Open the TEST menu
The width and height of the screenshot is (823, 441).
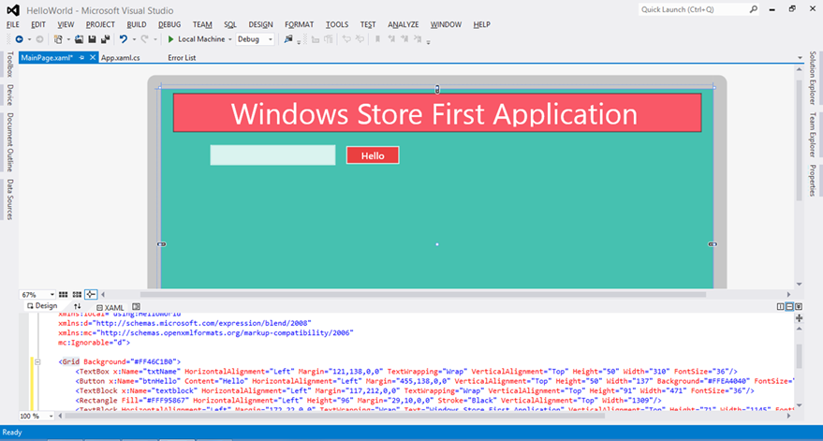pyautogui.click(x=368, y=24)
